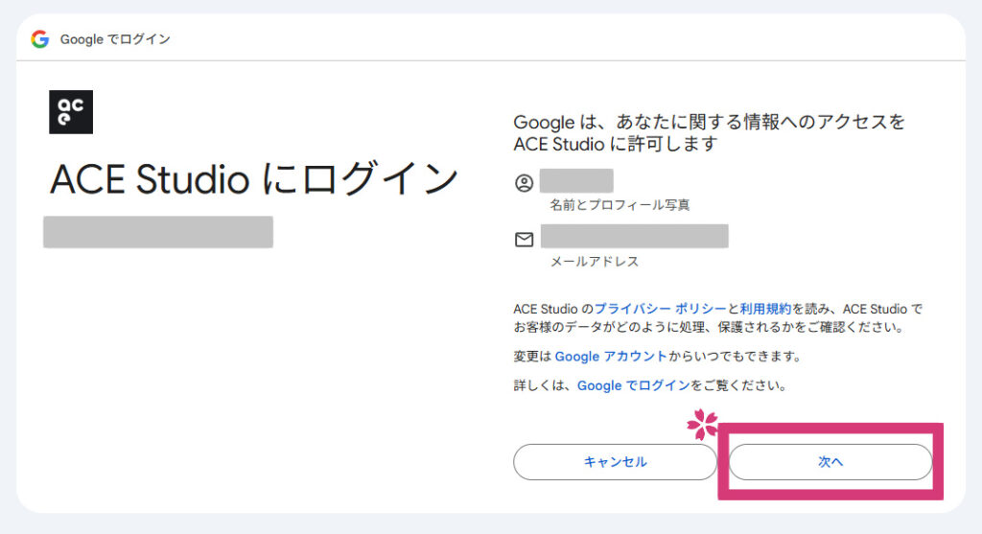Open the Google でログイン help link
982x534 pixels.
tap(633, 385)
